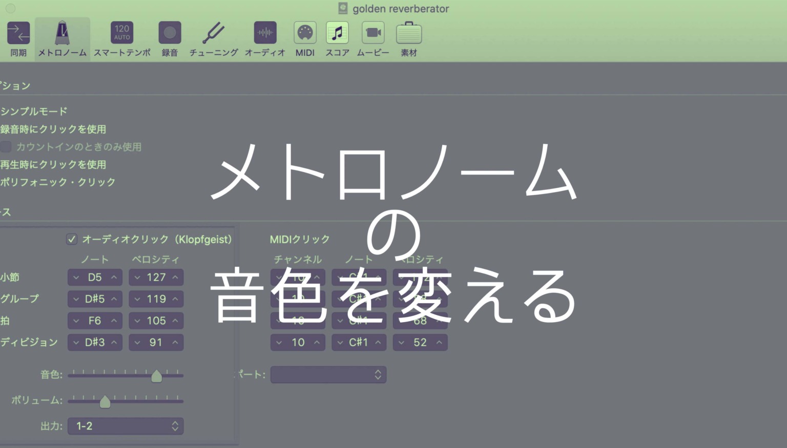The image size is (787, 448).
Task: Open the 出力 dropdown showing 1-2
Action: [126, 426]
